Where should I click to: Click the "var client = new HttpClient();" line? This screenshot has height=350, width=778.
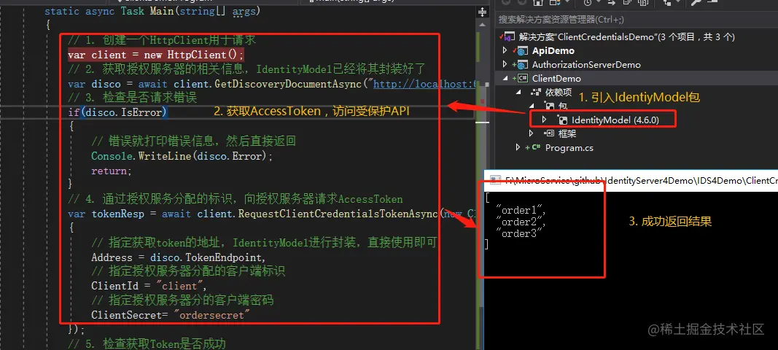[156, 55]
